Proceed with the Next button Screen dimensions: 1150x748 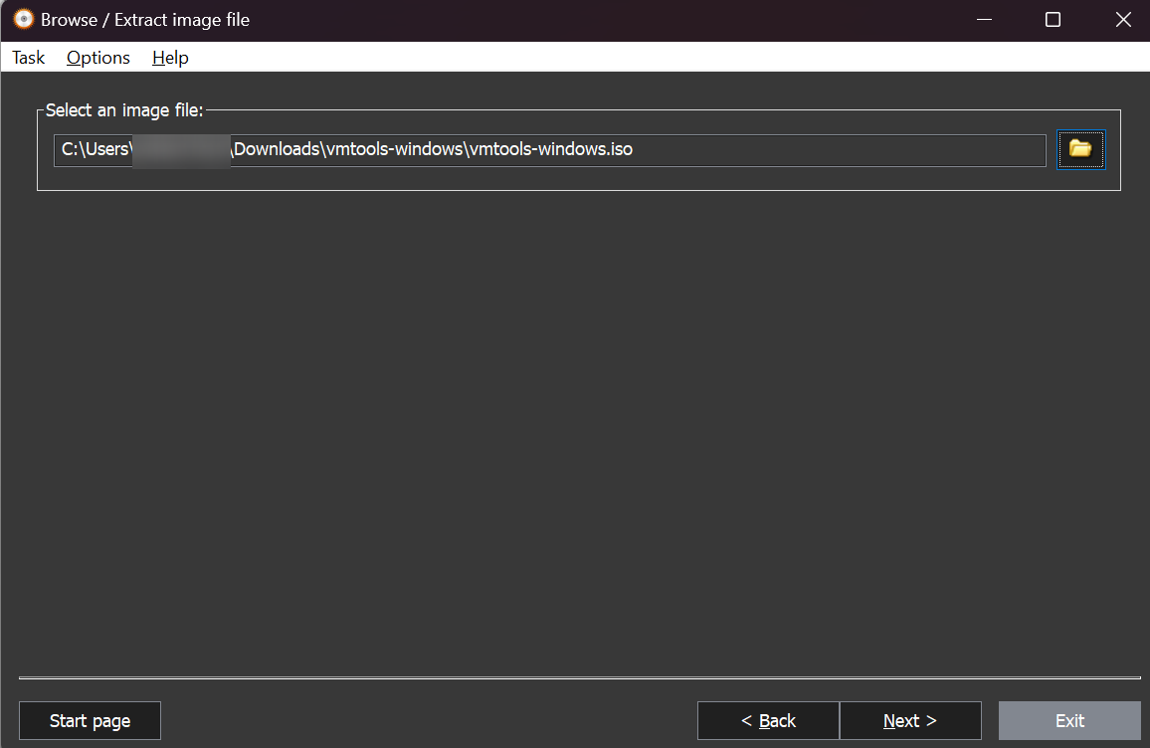click(x=909, y=721)
